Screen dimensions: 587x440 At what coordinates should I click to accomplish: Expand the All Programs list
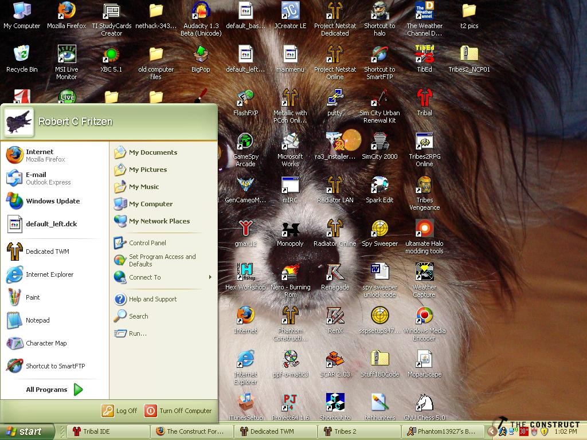54,390
